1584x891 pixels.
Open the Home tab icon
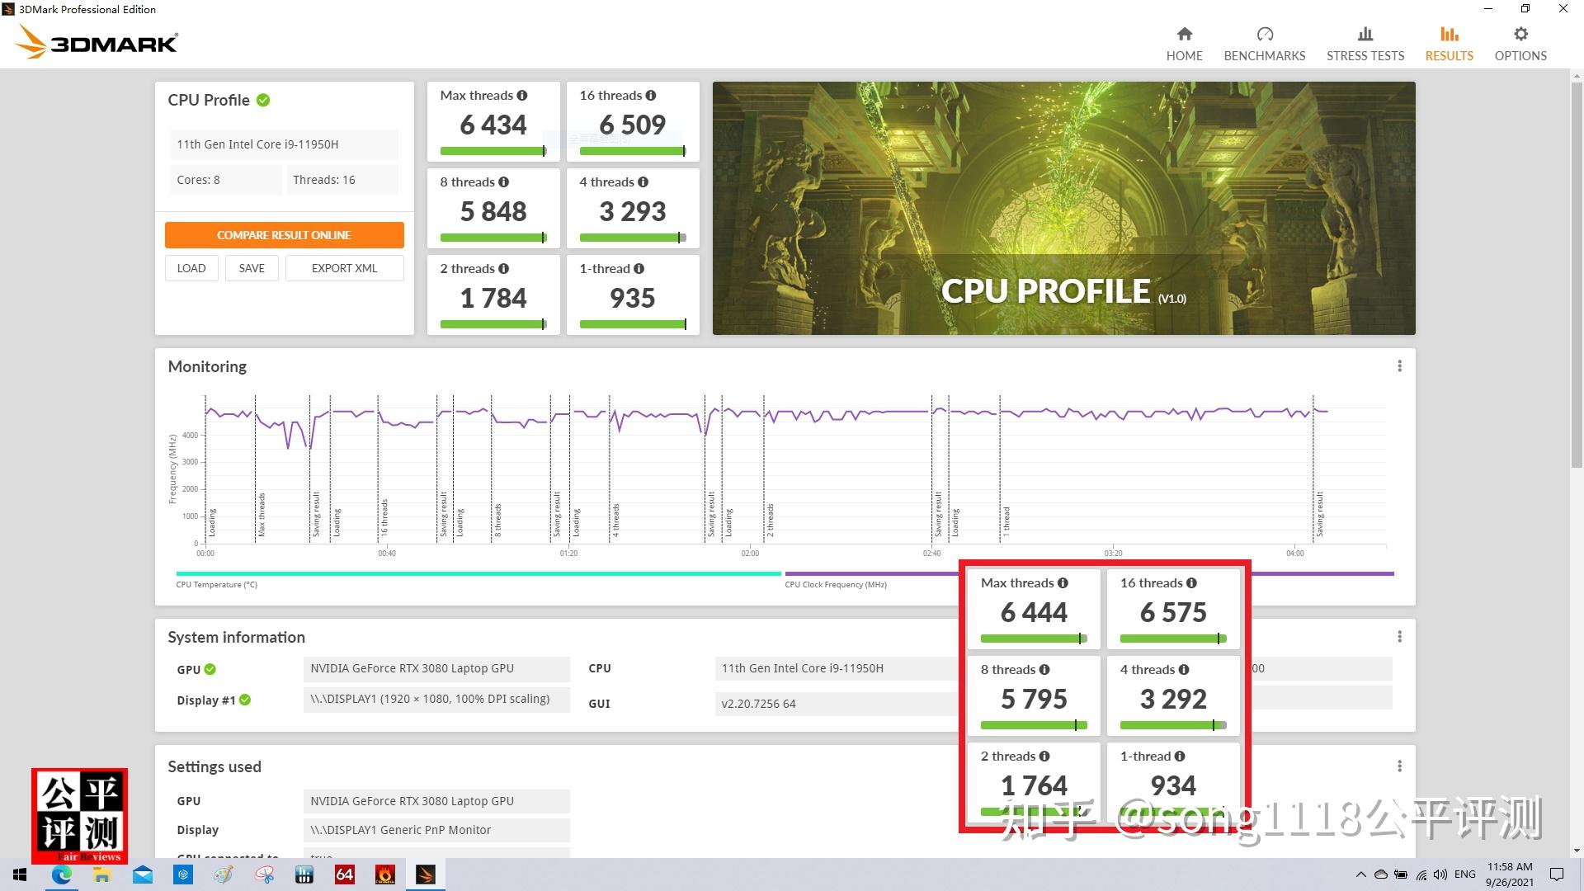1184,34
